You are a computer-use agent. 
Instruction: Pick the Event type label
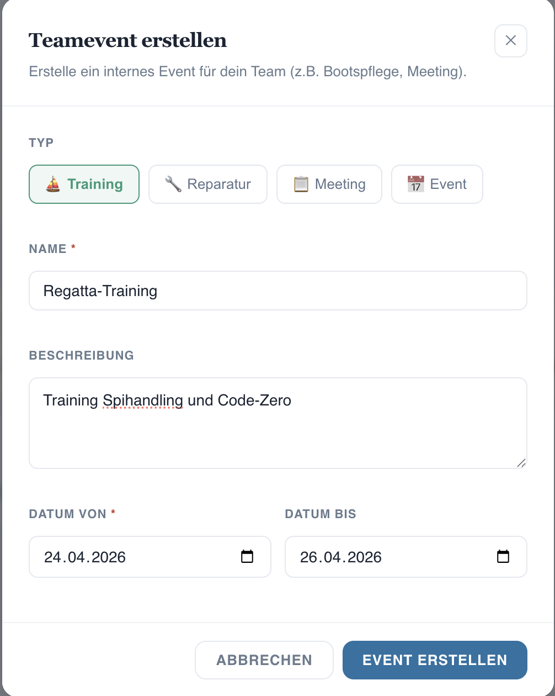(x=448, y=184)
